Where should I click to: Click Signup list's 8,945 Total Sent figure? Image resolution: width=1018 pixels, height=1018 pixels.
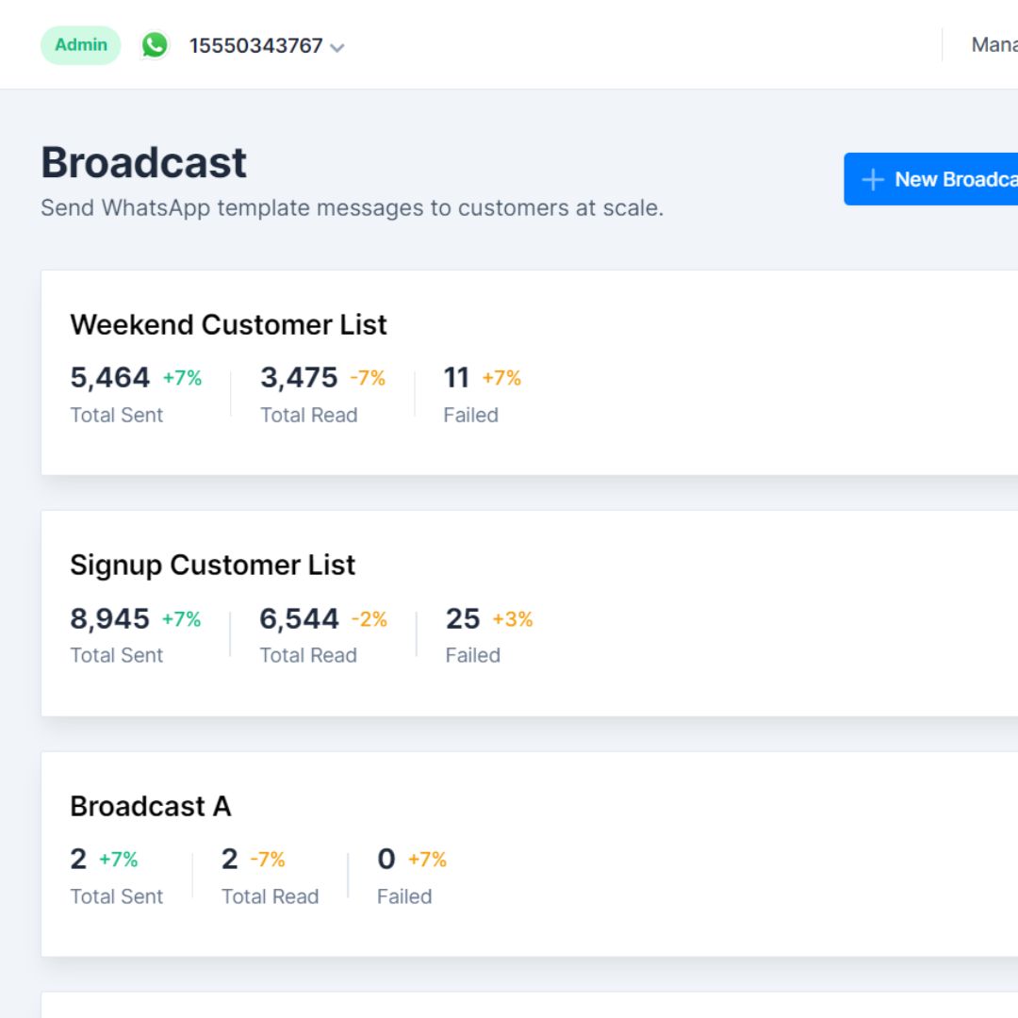click(109, 619)
